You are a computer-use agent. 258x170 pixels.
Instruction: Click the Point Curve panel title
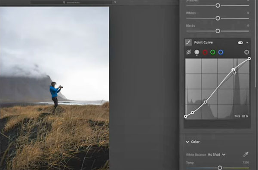(x=203, y=42)
